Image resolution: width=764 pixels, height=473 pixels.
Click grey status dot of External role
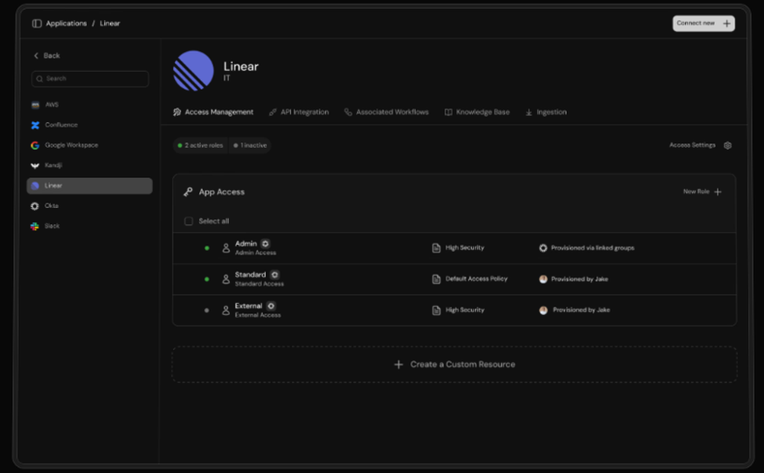[x=206, y=311]
